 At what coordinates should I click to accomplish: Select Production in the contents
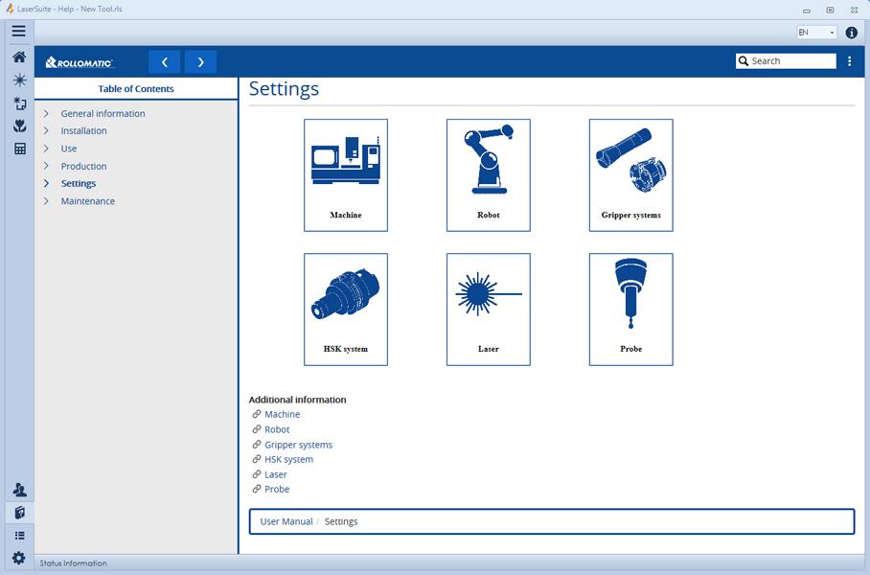point(83,166)
